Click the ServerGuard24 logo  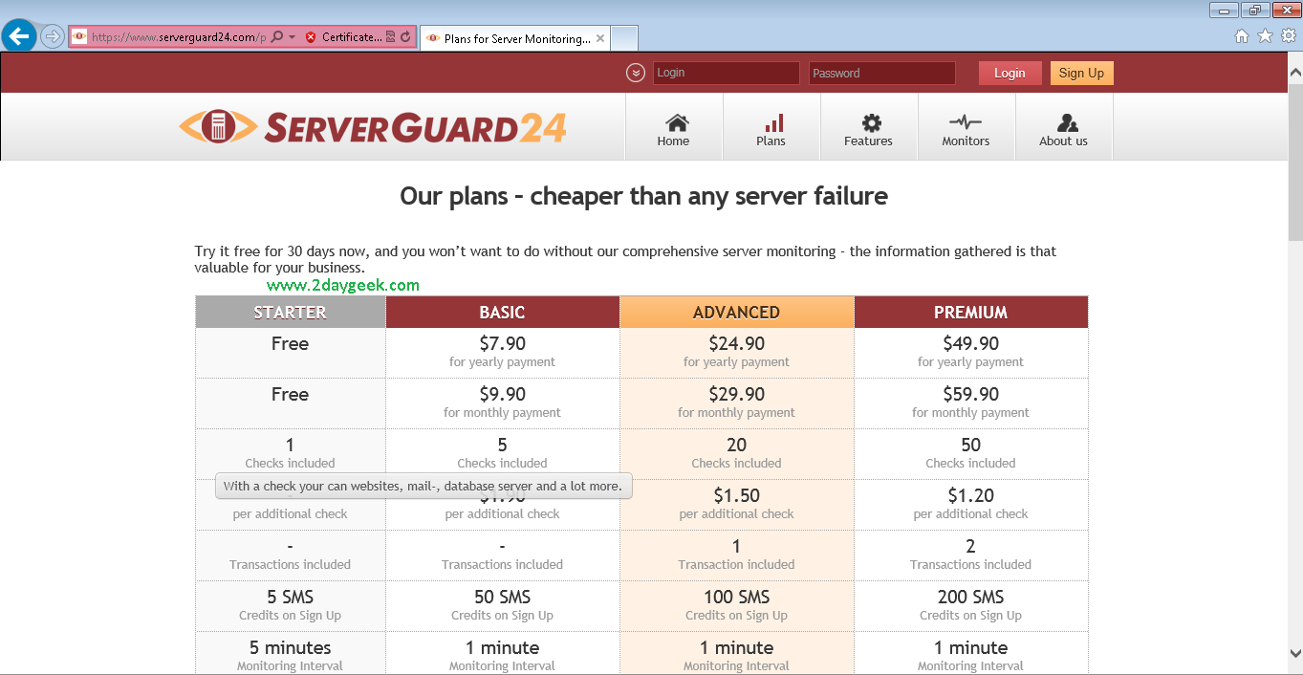click(373, 126)
